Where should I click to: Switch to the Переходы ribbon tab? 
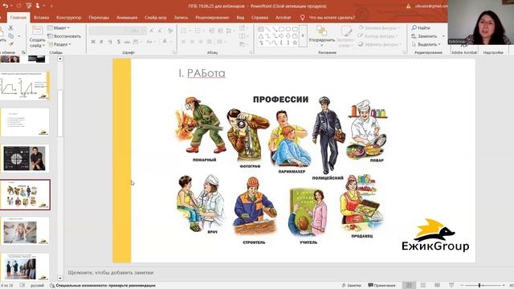[99, 18]
